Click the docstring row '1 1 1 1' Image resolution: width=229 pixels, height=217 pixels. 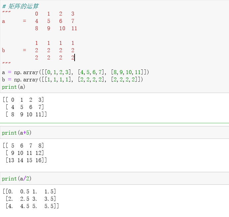pos(55,43)
